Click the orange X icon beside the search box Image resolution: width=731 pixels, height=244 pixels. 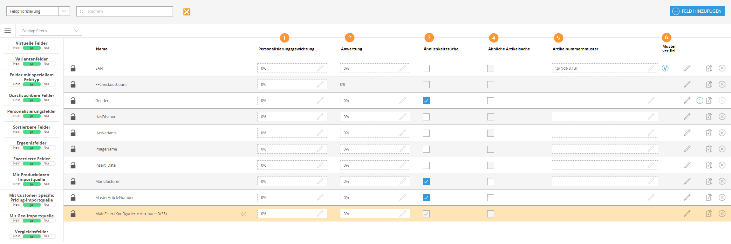[187, 12]
